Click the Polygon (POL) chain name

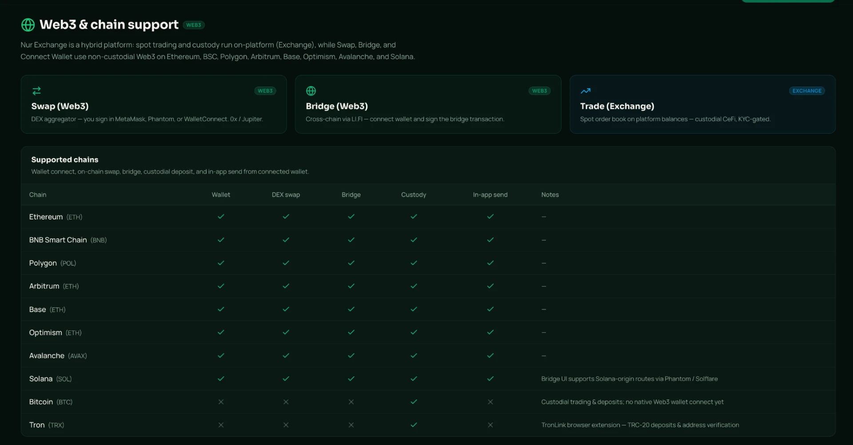[52, 263]
